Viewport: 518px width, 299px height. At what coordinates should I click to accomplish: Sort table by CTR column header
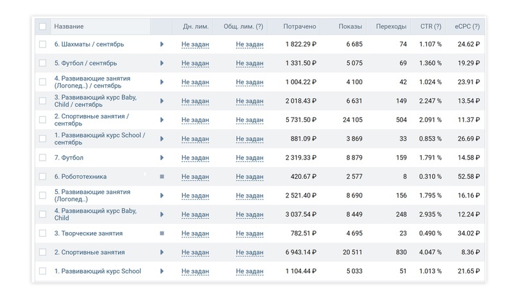(x=430, y=26)
